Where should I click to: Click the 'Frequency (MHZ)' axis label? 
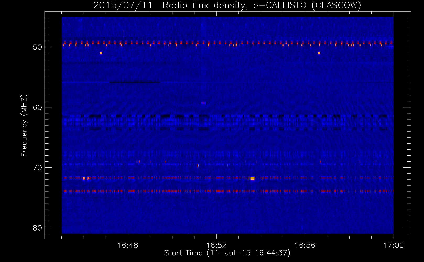coord(24,125)
